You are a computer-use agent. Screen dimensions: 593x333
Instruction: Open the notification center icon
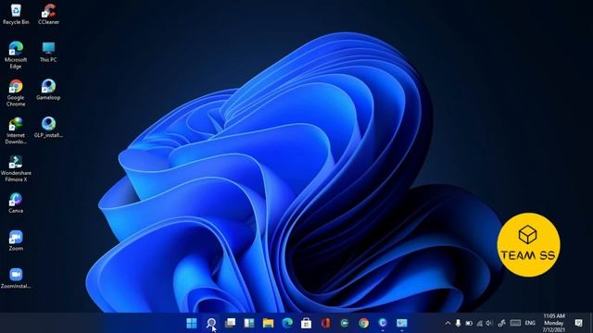pos(578,323)
